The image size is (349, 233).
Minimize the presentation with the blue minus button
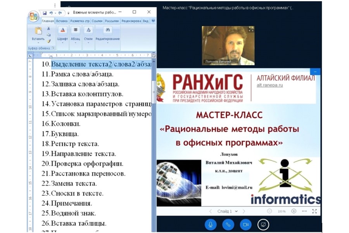point(315,72)
